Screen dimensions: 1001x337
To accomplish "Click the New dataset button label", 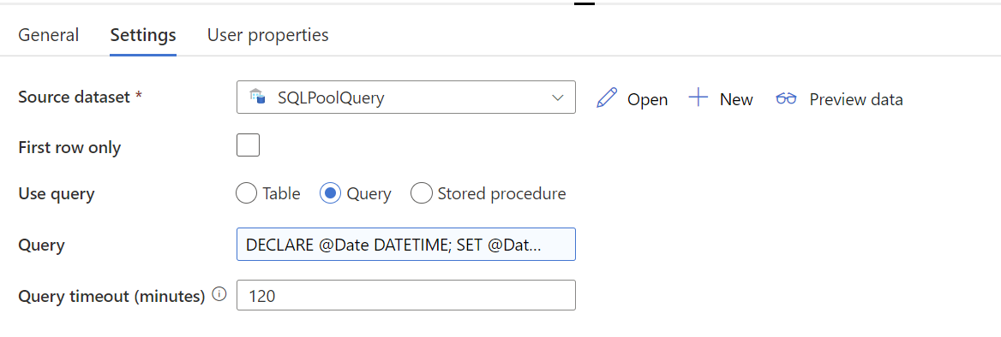I will 736,99.
